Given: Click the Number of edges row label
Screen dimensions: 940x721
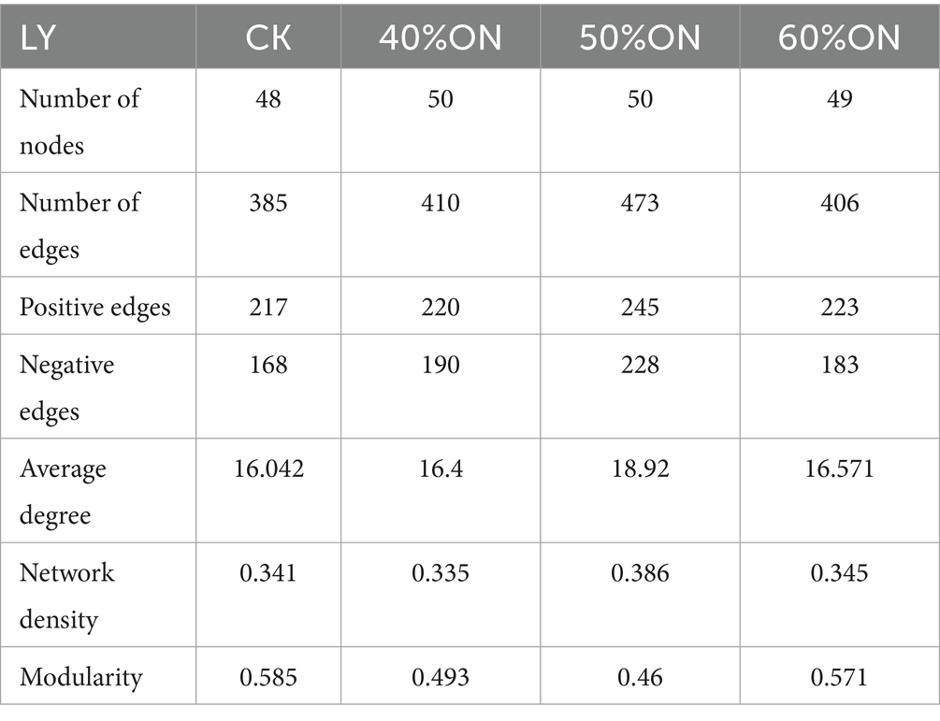Looking at the screenshot, I should [x=80, y=224].
